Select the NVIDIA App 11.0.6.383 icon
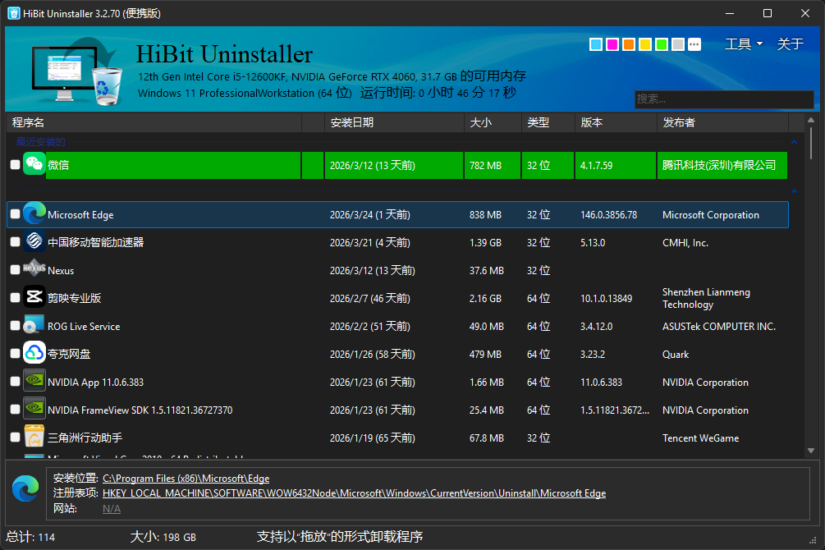Viewport: 825px width, 550px height. [x=34, y=382]
